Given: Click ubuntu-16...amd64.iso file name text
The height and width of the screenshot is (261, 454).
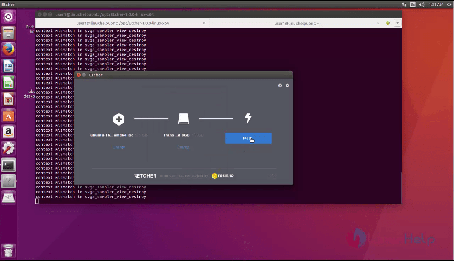Looking at the screenshot, I should [112, 135].
